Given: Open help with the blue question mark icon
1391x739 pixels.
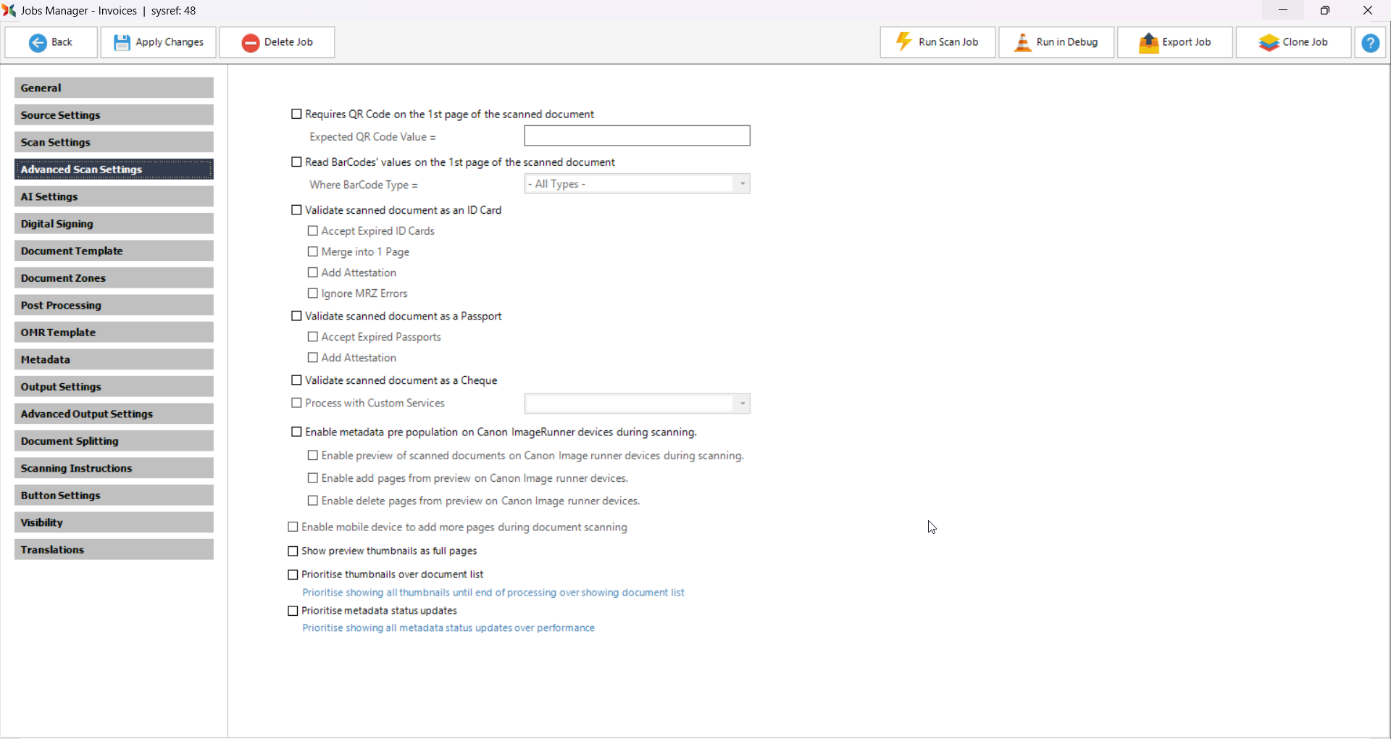Looking at the screenshot, I should pos(1370,43).
